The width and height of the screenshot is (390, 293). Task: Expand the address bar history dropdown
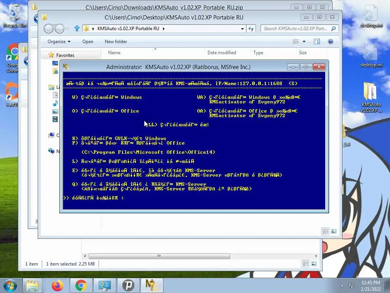click(242, 29)
